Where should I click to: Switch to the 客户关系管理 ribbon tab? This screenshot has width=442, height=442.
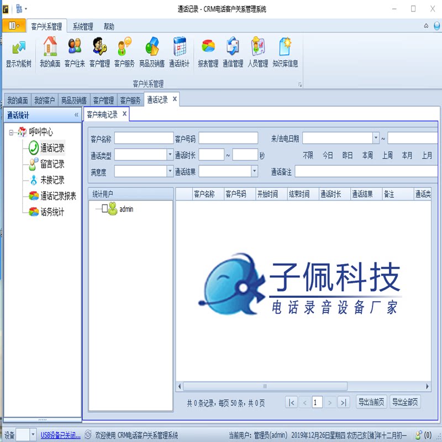click(x=46, y=27)
